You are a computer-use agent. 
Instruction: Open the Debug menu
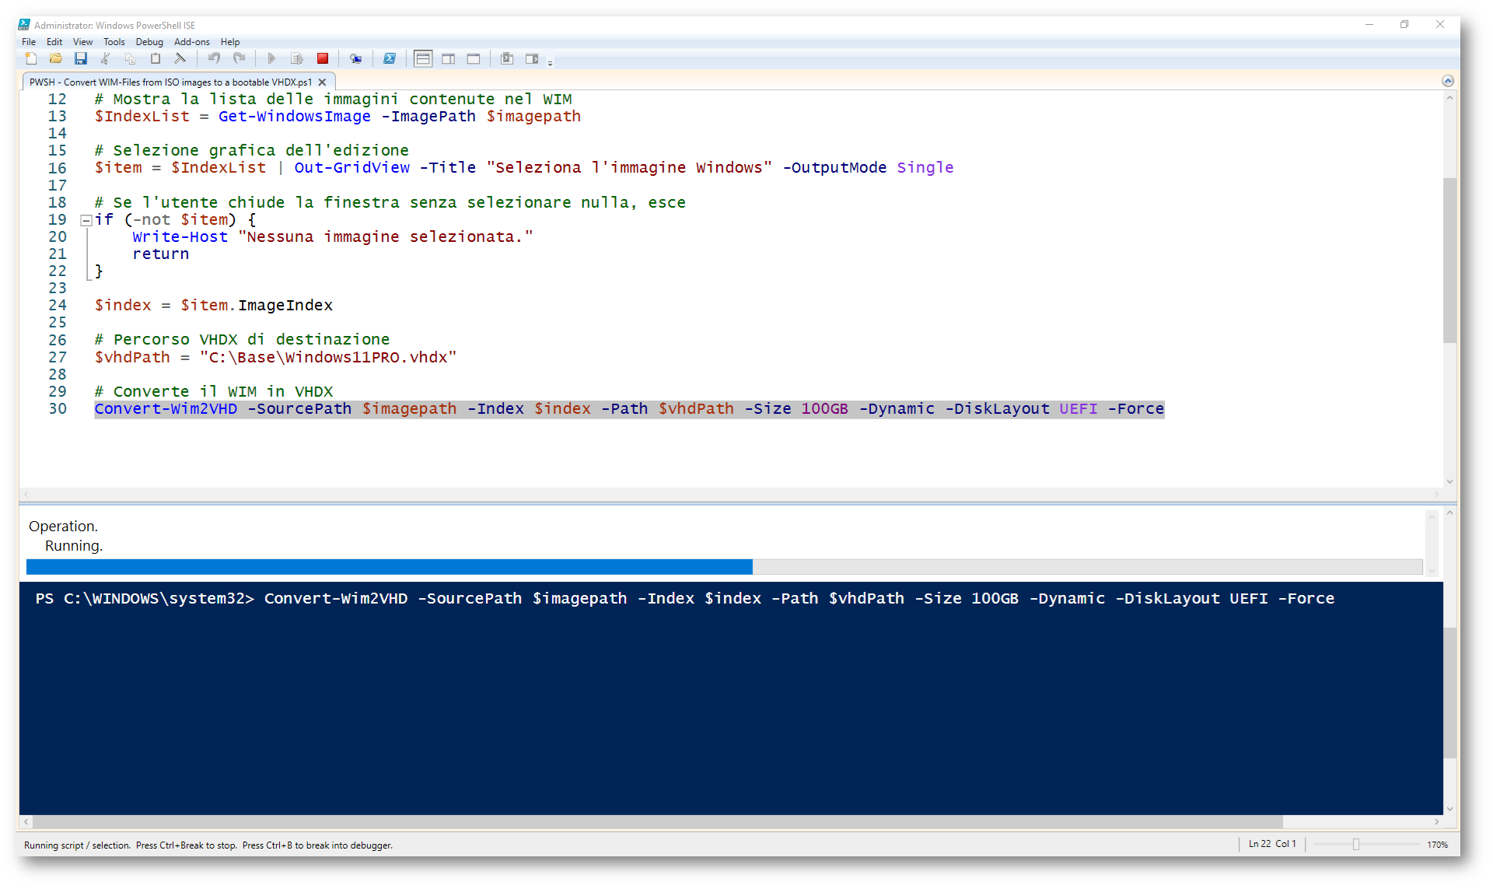tap(149, 42)
